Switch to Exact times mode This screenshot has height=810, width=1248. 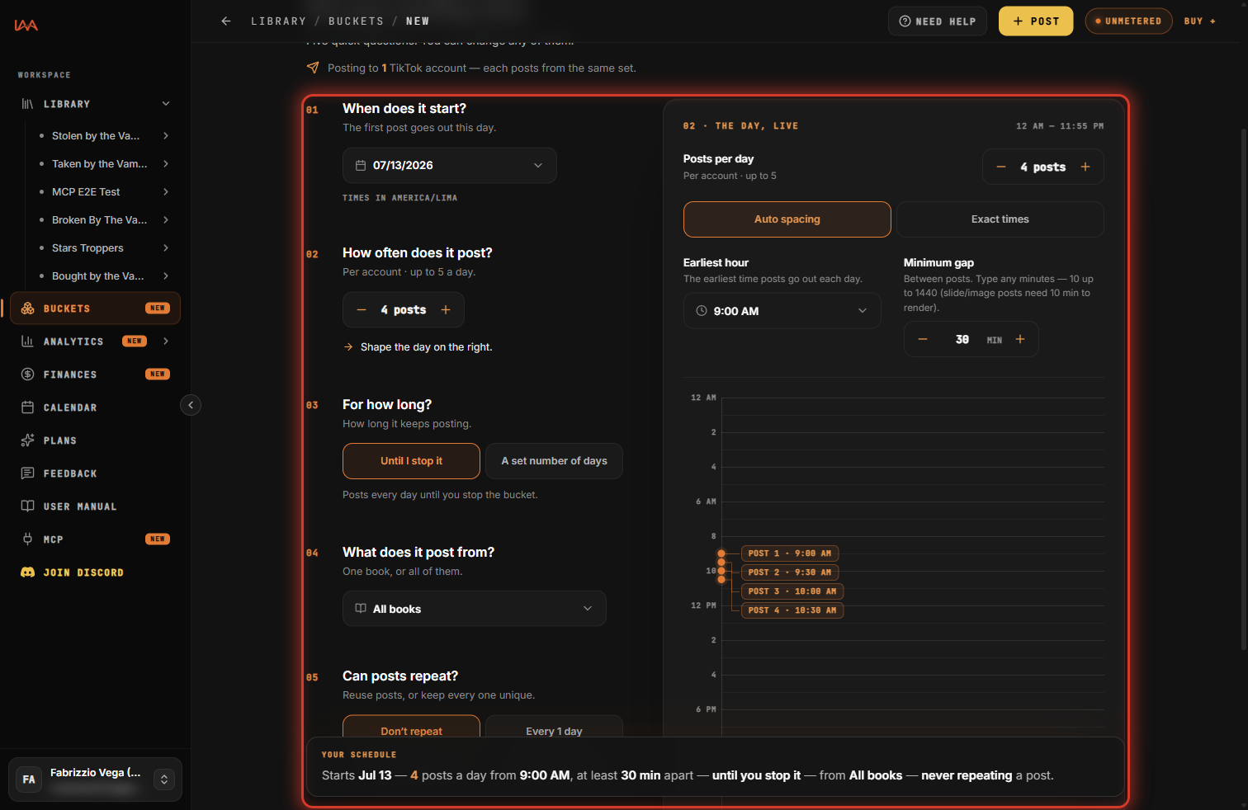click(x=1000, y=219)
